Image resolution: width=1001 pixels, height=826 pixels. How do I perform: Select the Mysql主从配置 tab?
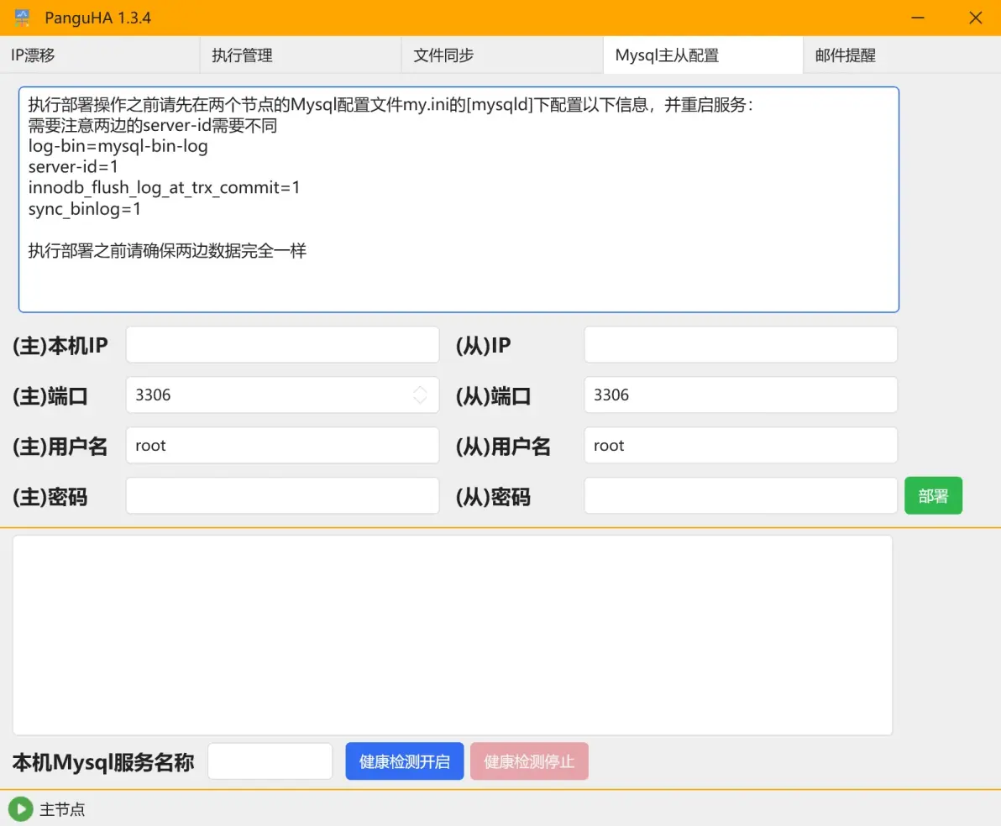click(703, 55)
